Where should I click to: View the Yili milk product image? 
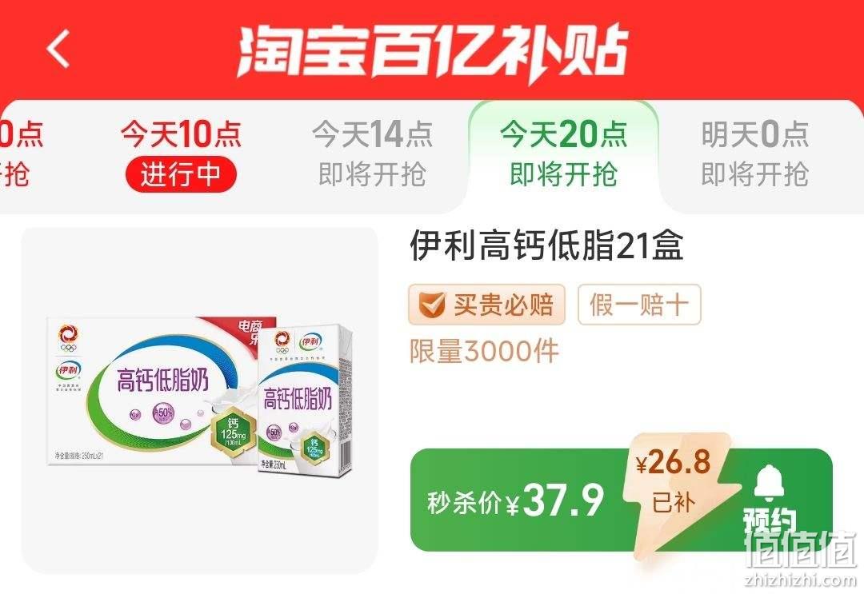tap(199, 401)
